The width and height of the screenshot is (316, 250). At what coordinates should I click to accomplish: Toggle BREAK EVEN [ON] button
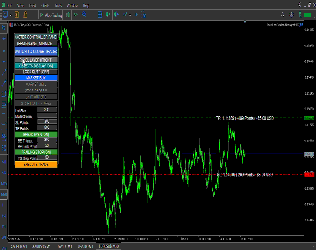point(36,135)
